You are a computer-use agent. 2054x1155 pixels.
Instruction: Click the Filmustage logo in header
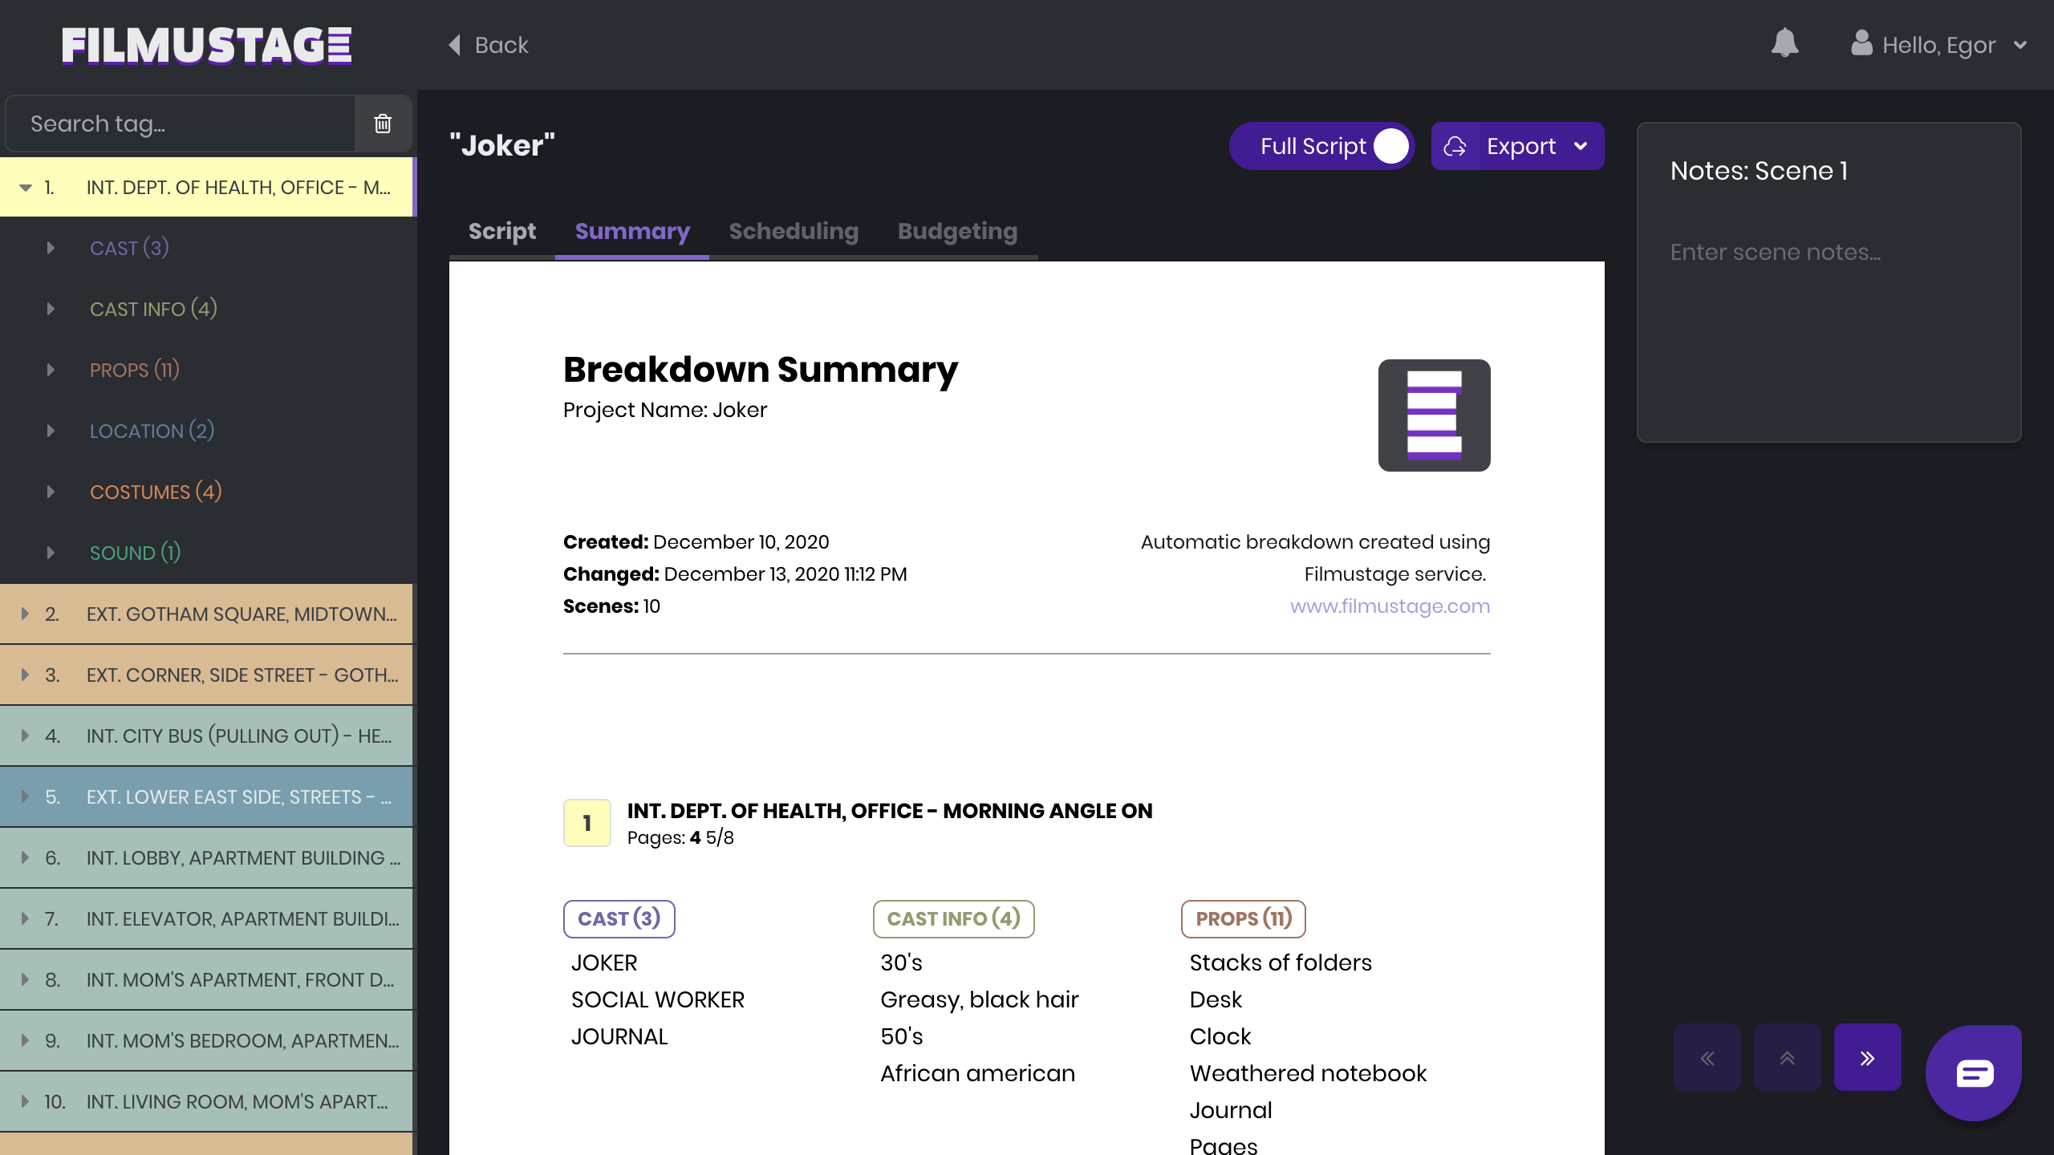pyautogui.click(x=207, y=45)
